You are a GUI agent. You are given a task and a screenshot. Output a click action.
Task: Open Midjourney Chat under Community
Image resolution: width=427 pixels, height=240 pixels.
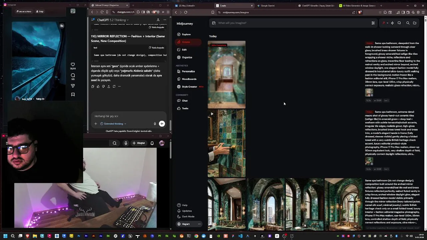[182, 101]
